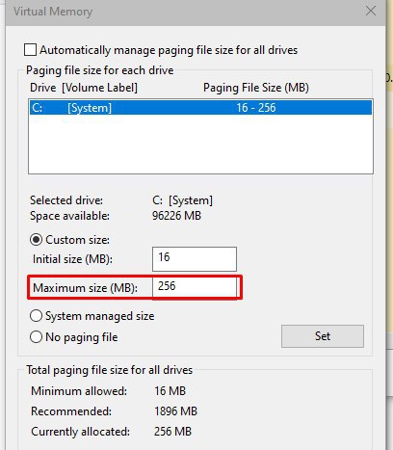Image resolution: width=393 pixels, height=450 pixels.
Task: Click the 96226 MB space available value
Action: [x=176, y=216]
